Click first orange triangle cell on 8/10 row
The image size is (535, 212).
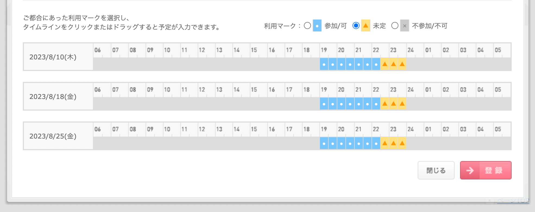[x=385, y=64]
